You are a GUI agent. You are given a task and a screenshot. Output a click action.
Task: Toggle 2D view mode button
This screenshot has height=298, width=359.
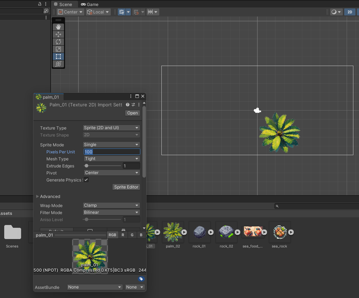[350, 12]
